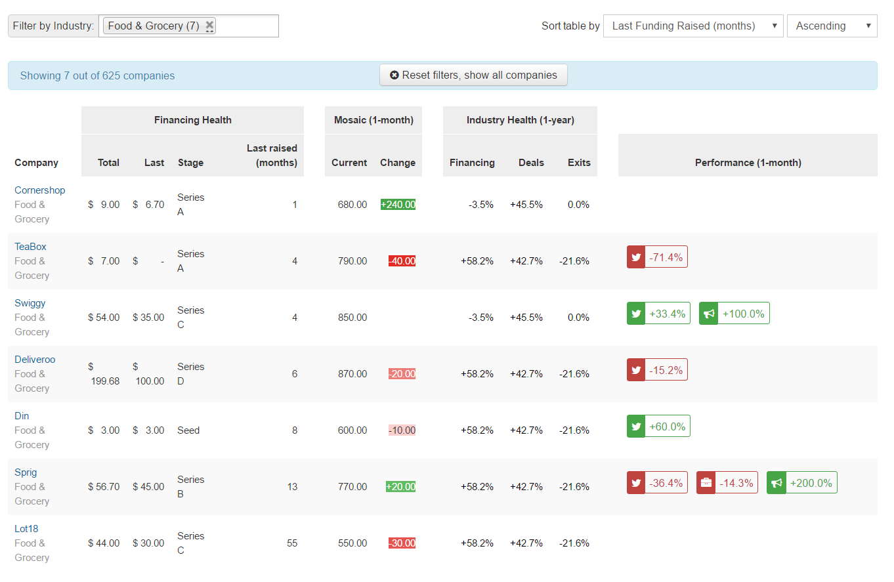The height and width of the screenshot is (582, 894).
Task: Open the Din company link
Action: coord(22,416)
